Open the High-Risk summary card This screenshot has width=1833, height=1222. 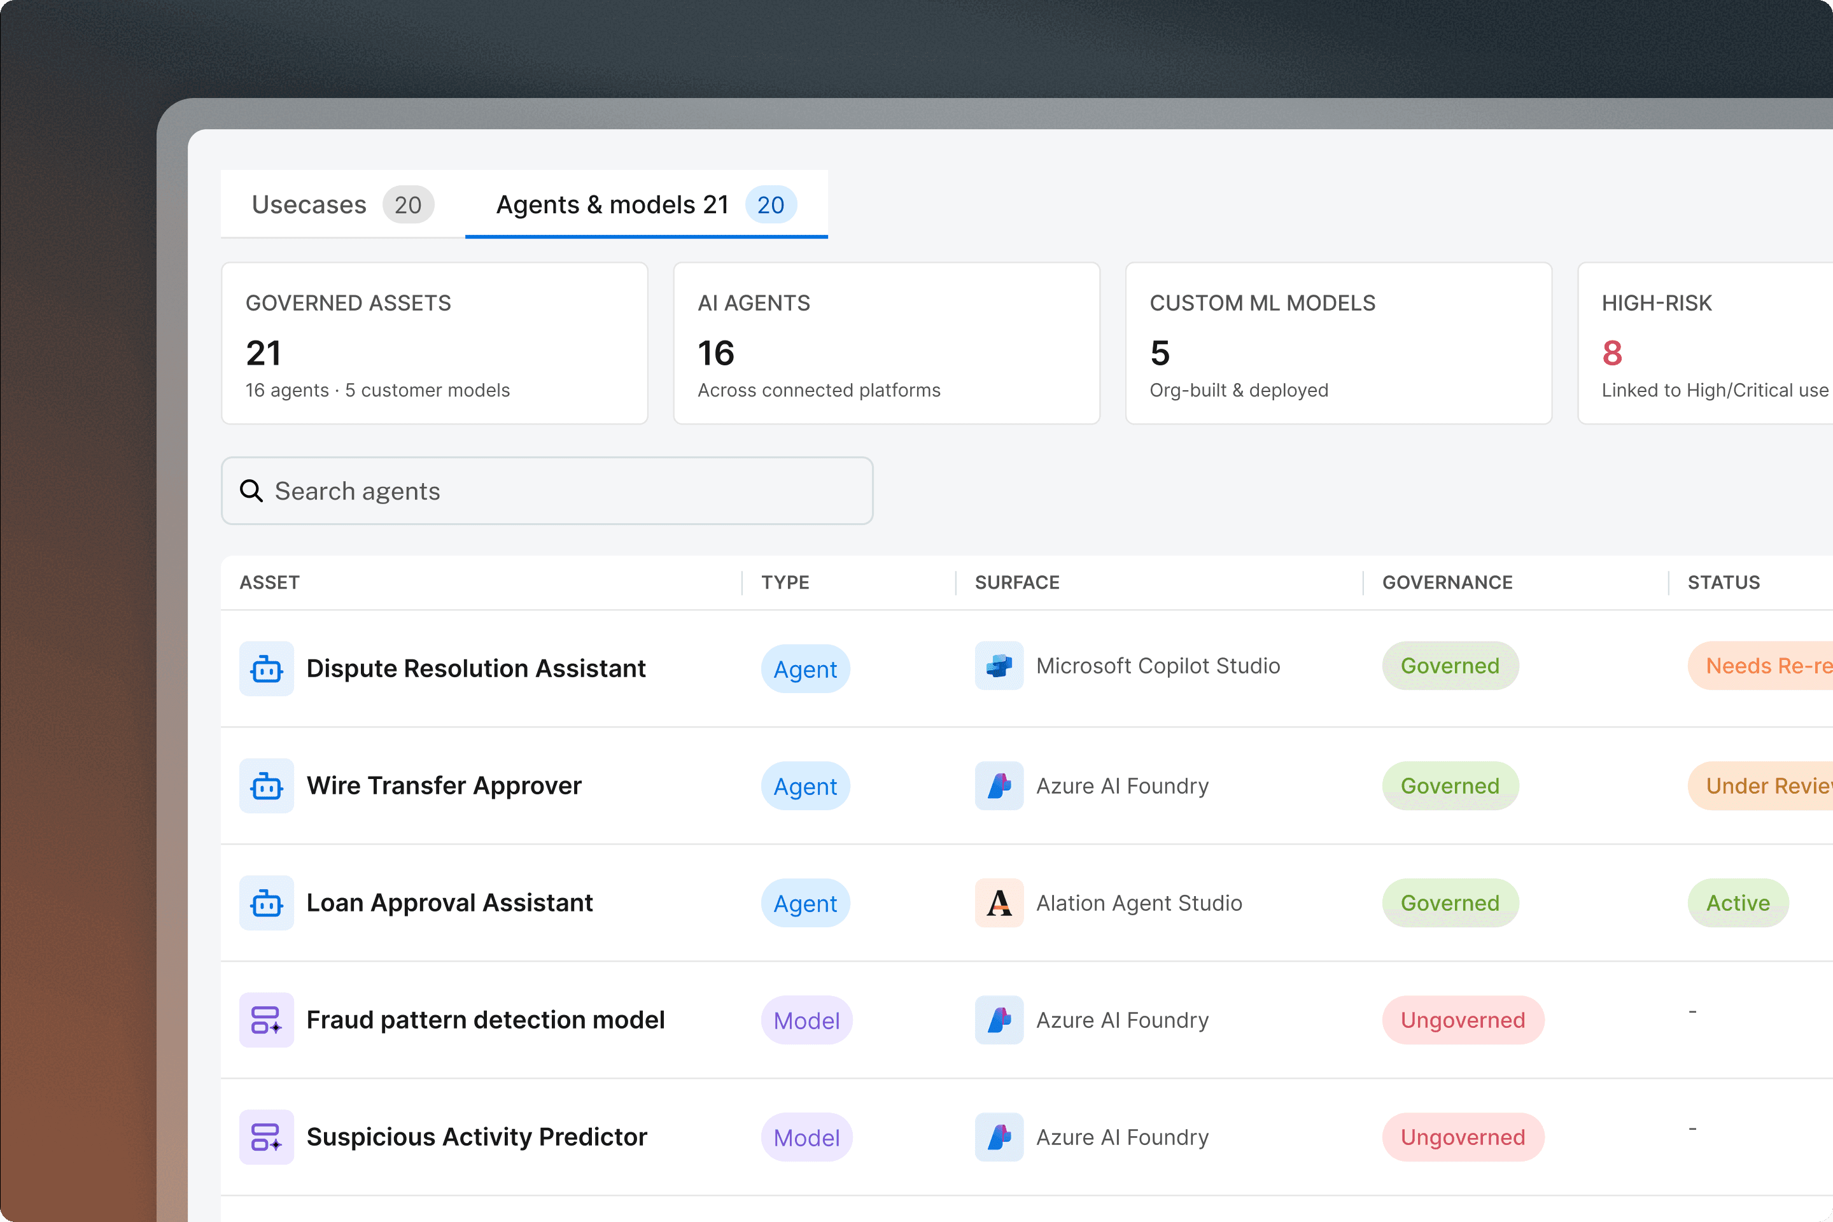point(1705,344)
